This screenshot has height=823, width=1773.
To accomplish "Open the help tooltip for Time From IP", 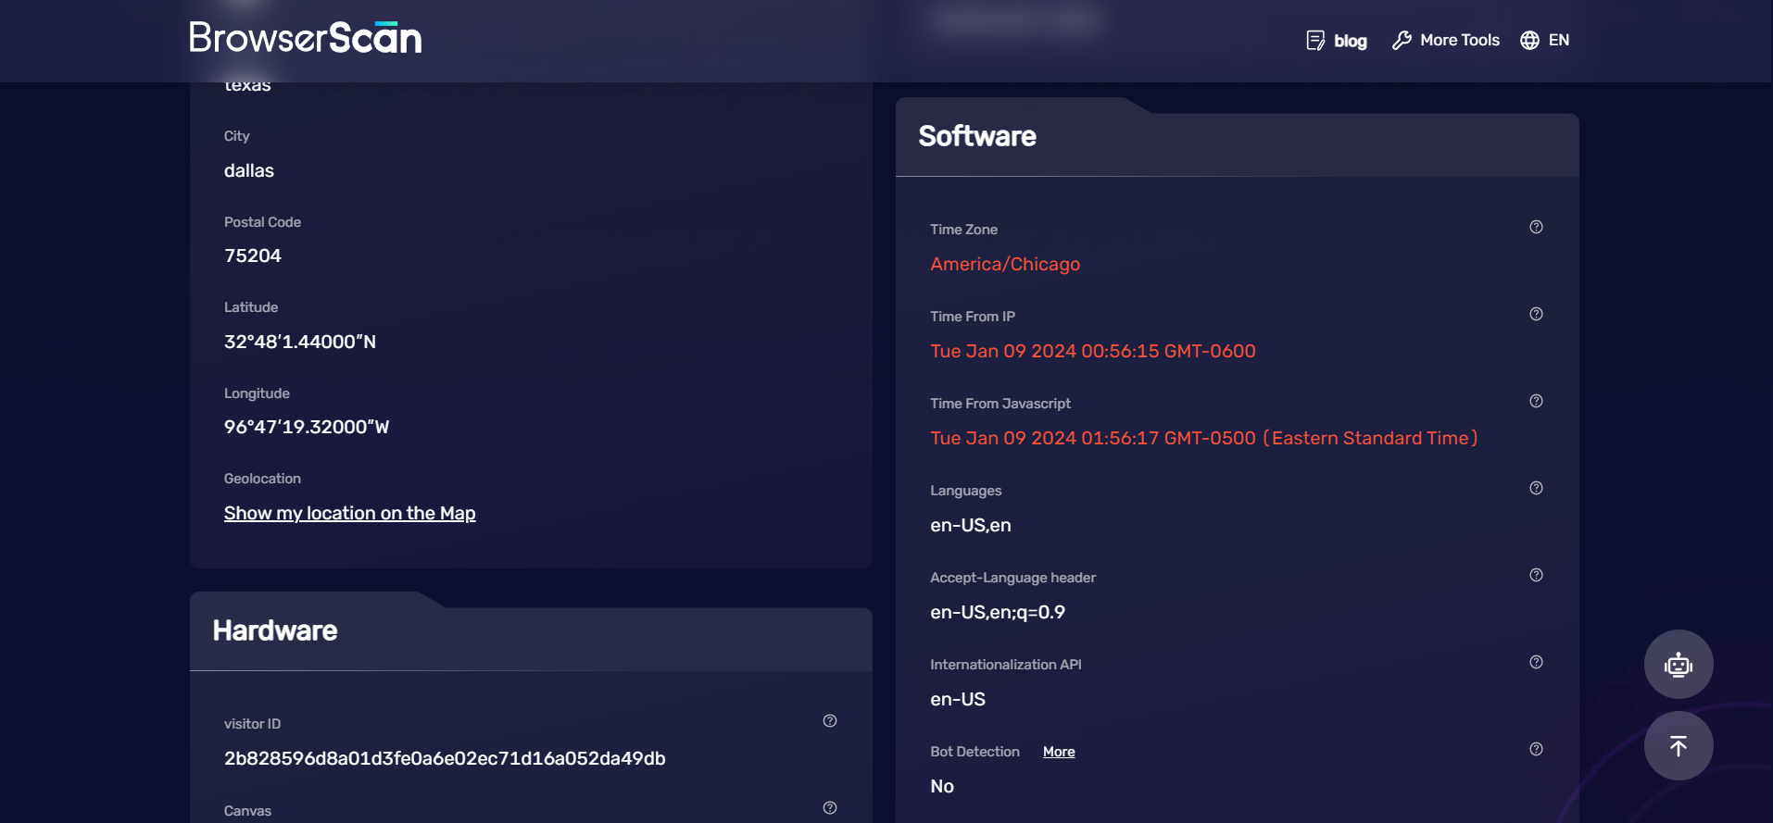I will [x=1536, y=315].
